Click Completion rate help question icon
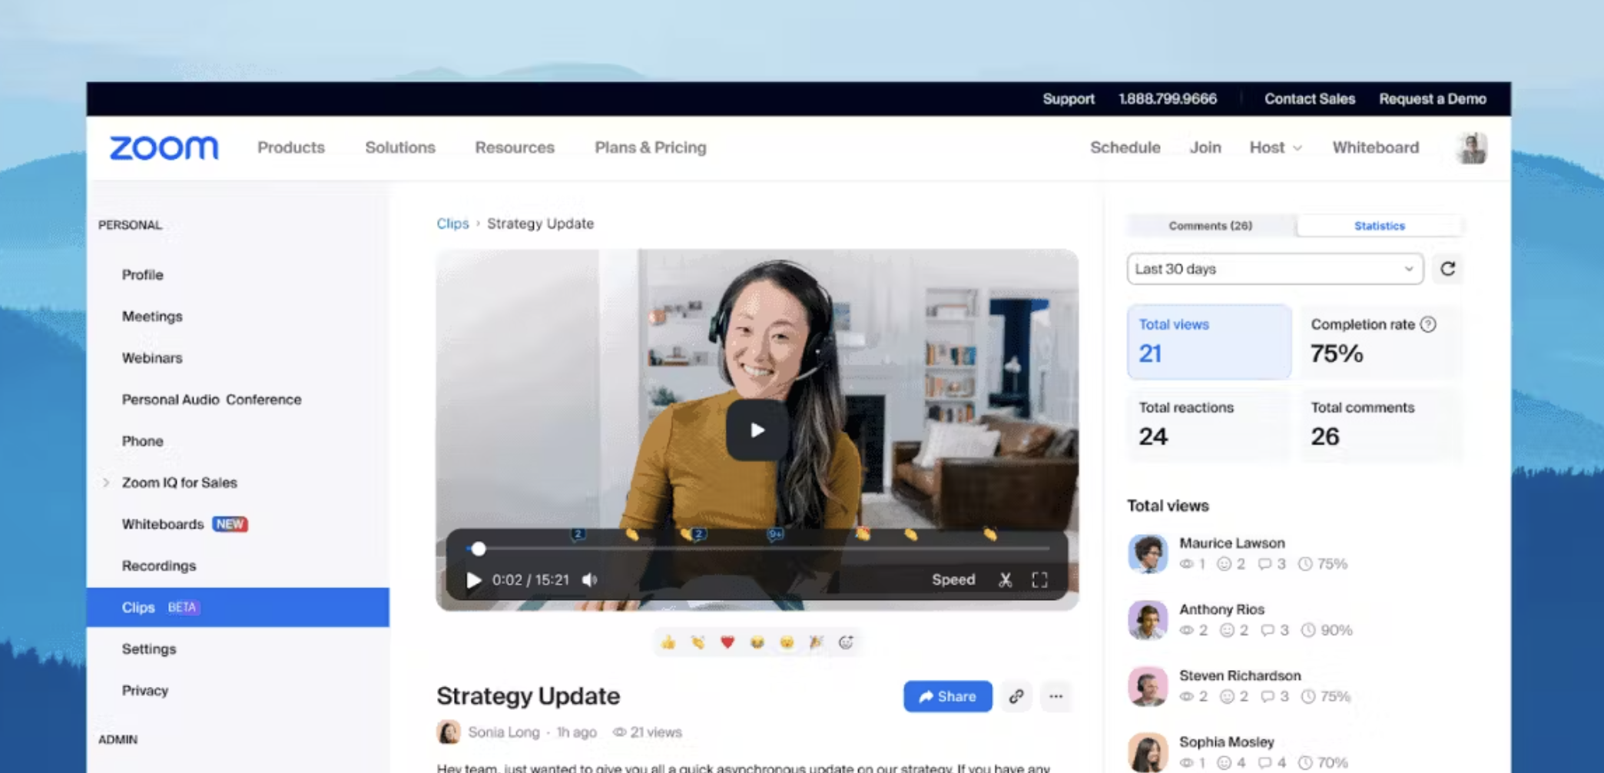The width and height of the screenshot is (1604, 773). 1428,324
